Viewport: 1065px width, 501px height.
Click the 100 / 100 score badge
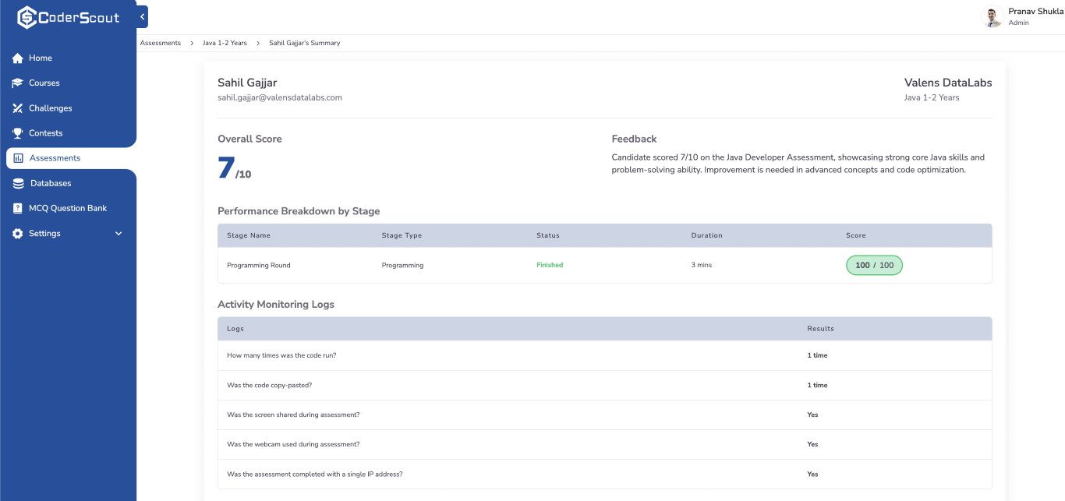pos(874,266)
